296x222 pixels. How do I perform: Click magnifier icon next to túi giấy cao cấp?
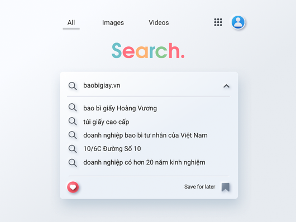(73, 121)
